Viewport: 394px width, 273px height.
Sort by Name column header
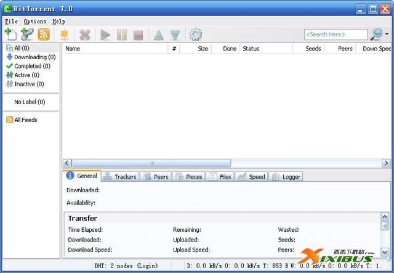115,49
